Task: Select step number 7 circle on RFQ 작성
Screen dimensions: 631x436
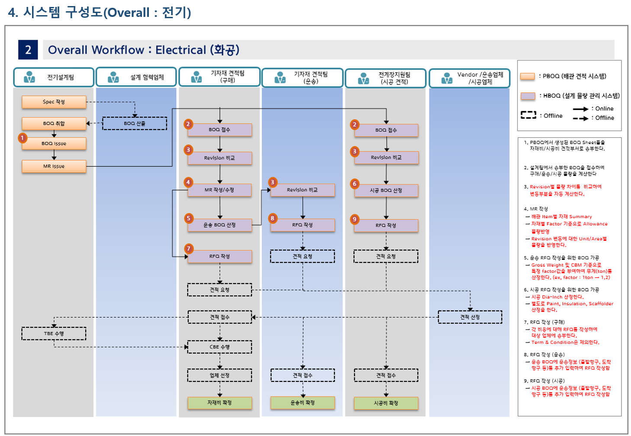Action: [189, 249]
